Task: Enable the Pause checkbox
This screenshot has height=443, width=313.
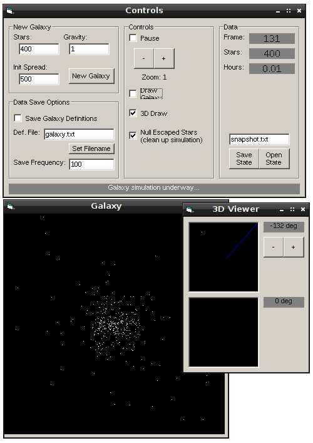Action: point(133,38)
